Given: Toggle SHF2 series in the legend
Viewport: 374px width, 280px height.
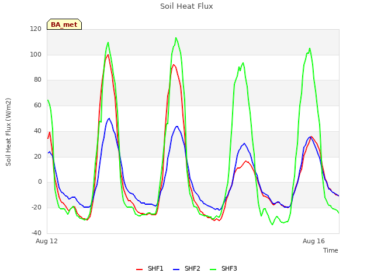Looking at the screenshot, I should click(186, 268).
